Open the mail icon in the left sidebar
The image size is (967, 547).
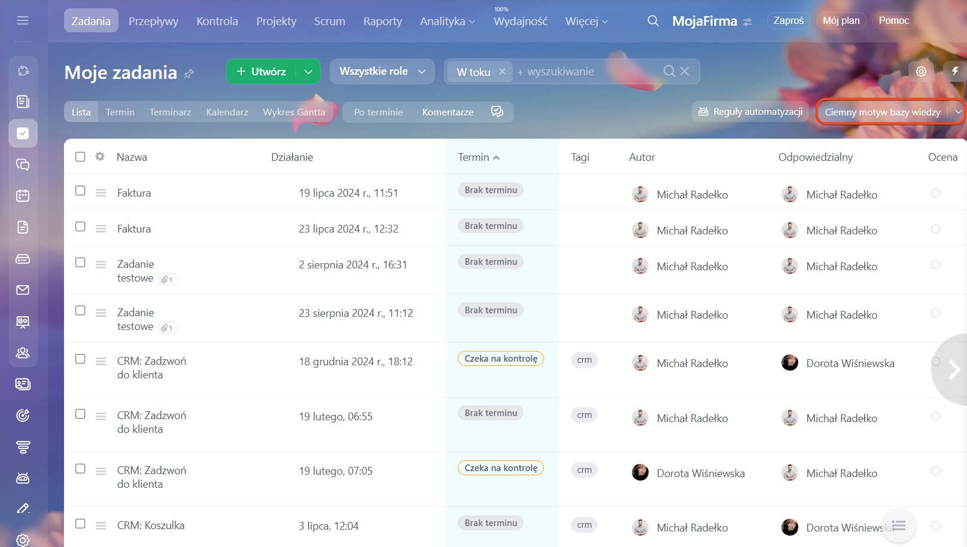tap(23, 290)
